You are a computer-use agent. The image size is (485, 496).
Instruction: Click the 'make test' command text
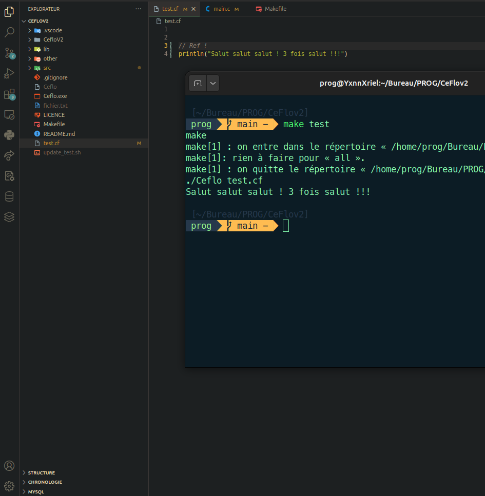(306, 124)
